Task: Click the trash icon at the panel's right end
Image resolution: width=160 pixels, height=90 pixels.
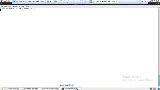Action: (159, 89)
